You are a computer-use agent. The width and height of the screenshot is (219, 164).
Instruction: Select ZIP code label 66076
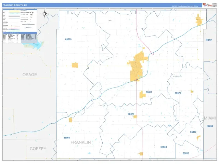(x=68, y=39)
